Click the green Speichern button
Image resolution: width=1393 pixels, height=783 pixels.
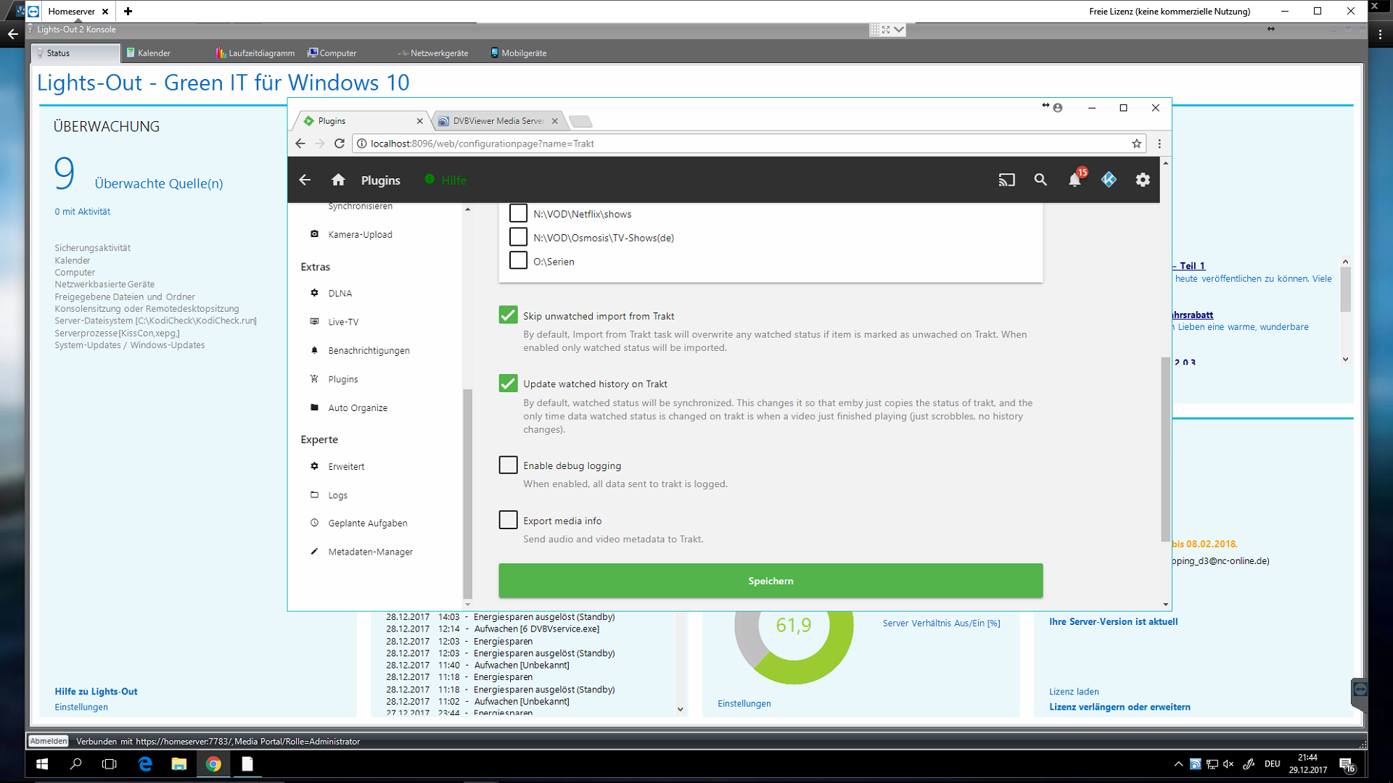[771, 581]
